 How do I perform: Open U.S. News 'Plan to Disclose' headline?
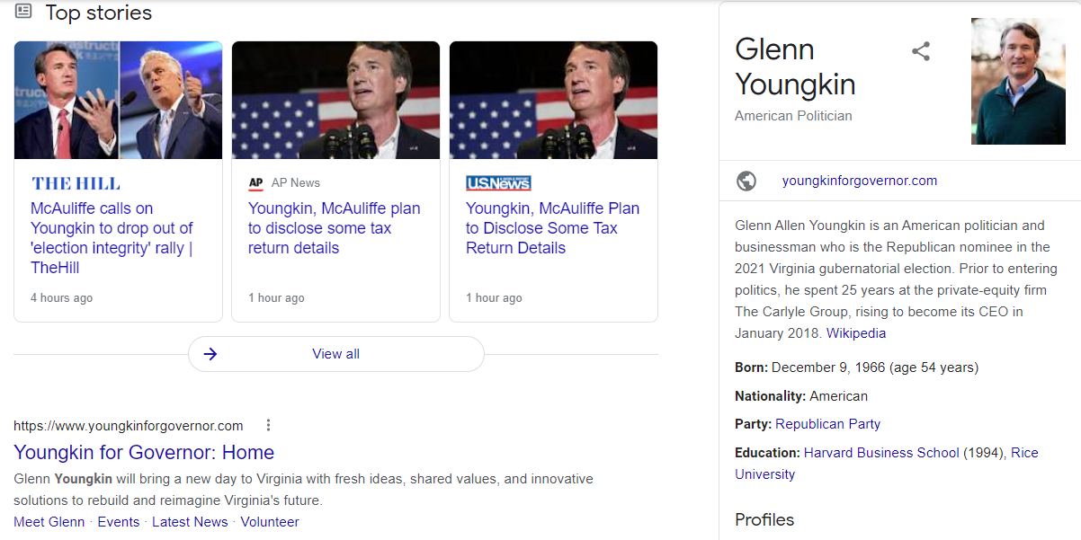[552, 228]
